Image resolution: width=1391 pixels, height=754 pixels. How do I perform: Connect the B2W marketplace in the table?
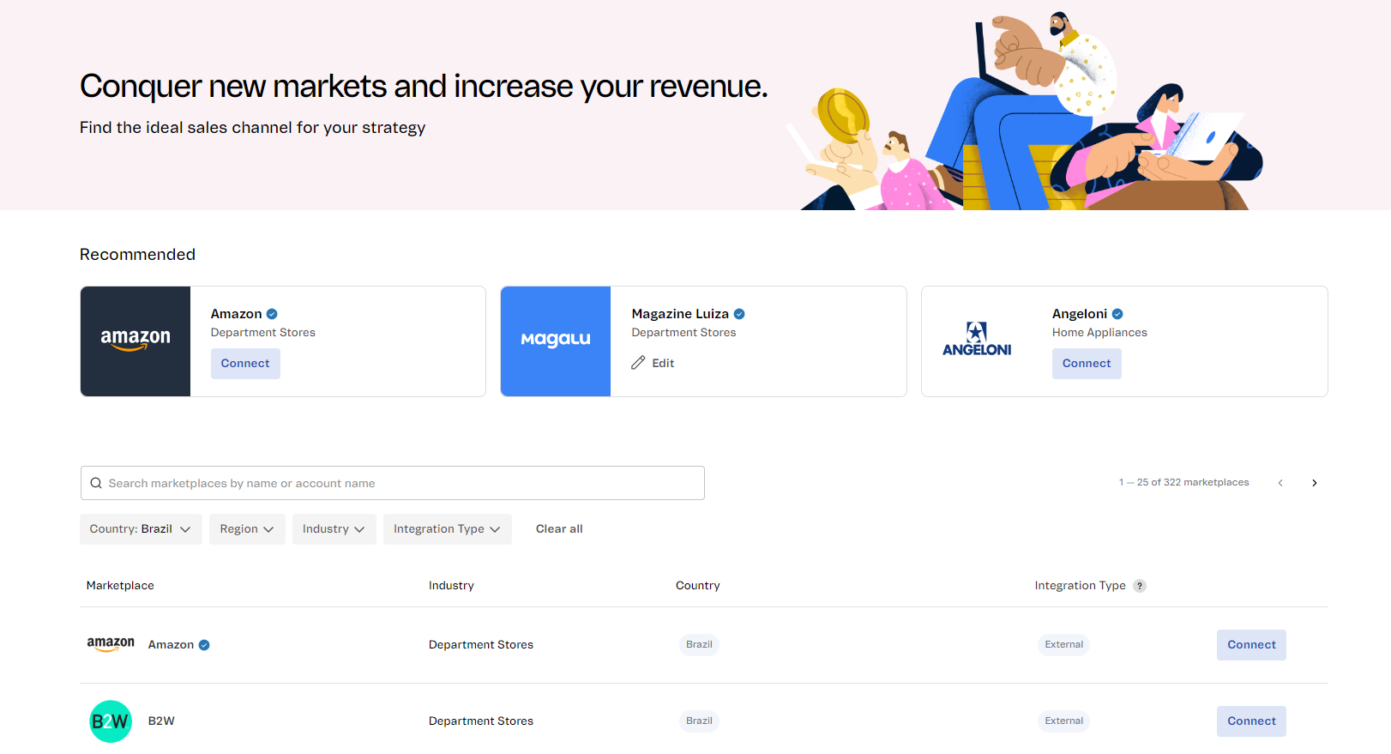click(1251, 721)
